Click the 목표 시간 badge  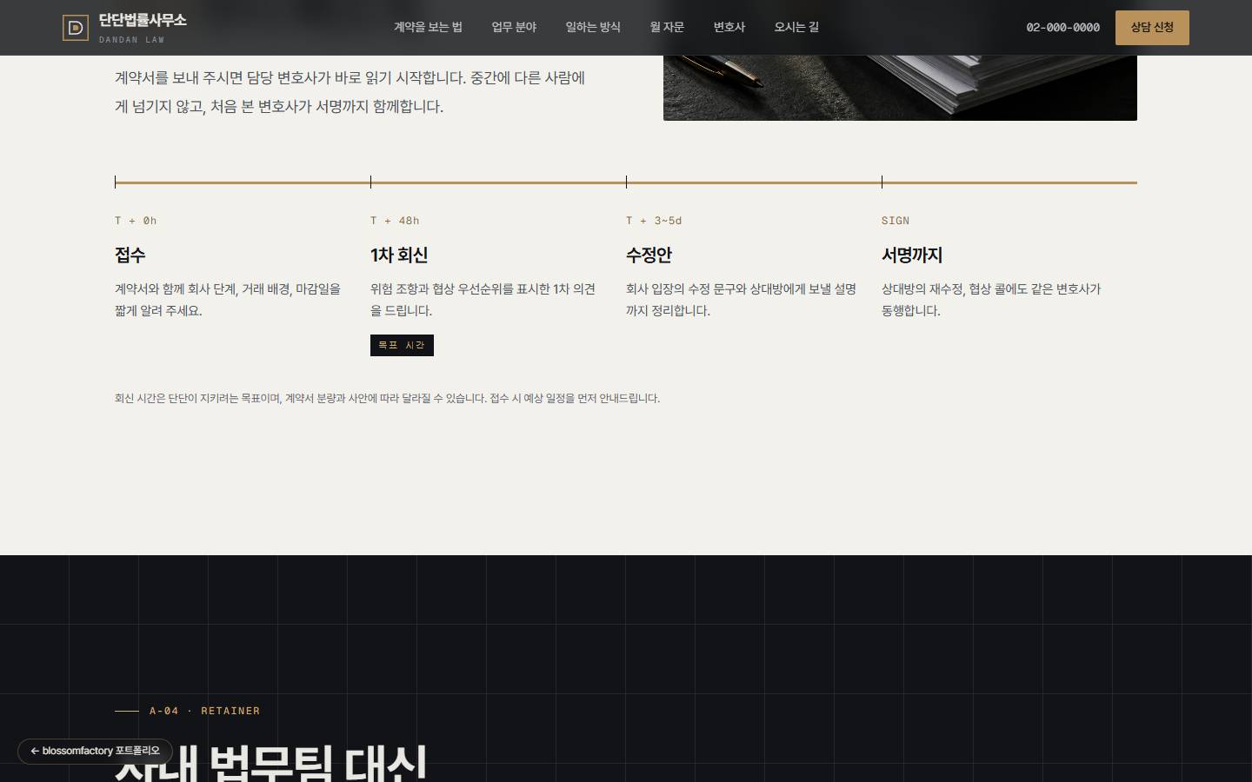pos(402,345)
